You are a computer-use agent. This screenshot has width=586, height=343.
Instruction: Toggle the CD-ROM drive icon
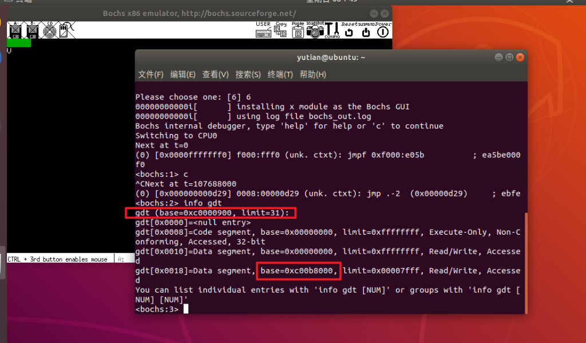[x=49, y=29]
